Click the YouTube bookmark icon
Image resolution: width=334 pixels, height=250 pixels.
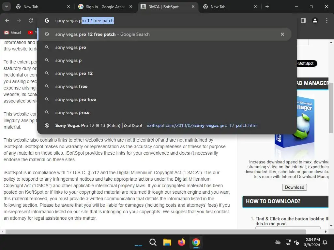click(x=30, y=33)
